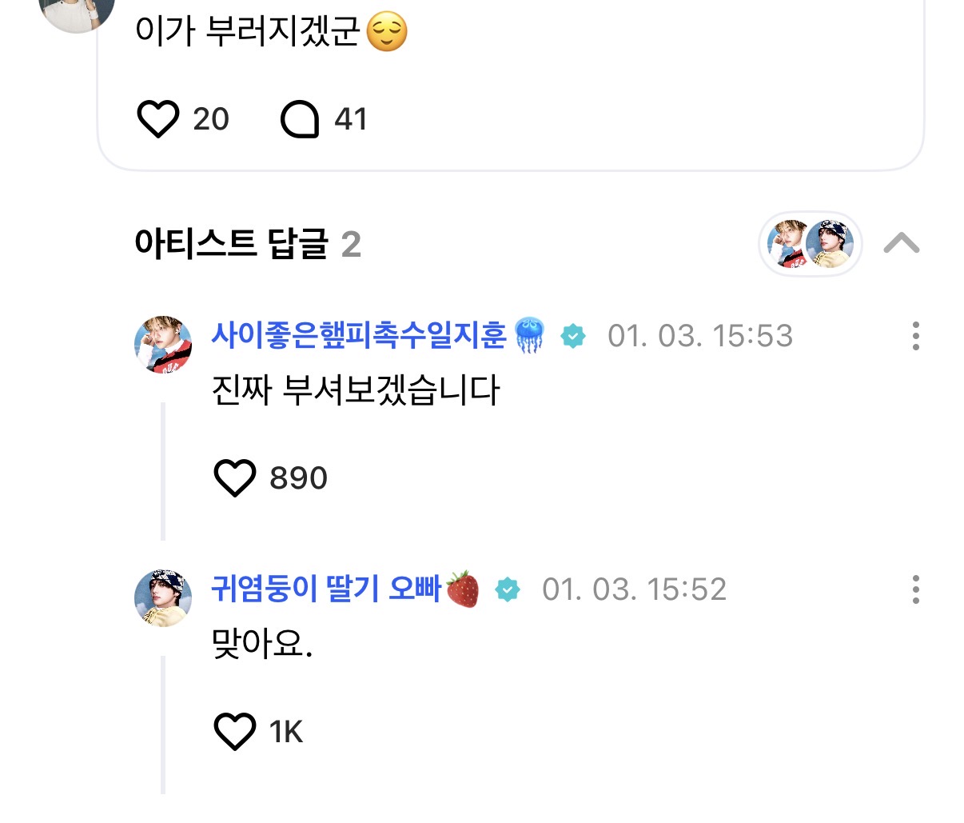Open replies via the 41 comment bubble
Image resolution: width=964 pixels, height=823 pixels.
coord(300,119)
